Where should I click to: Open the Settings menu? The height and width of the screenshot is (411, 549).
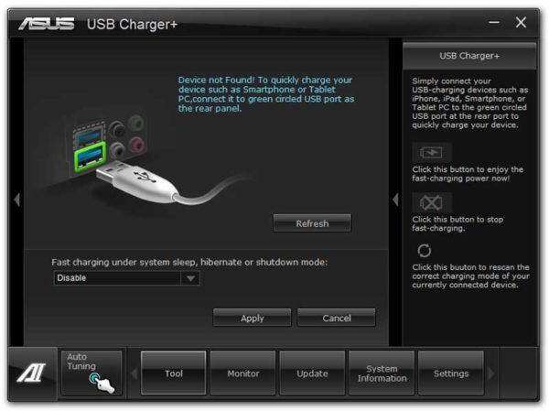point(451,373)
